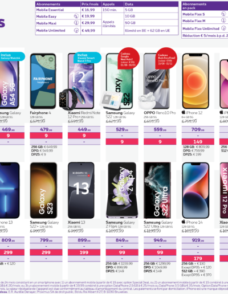The width and height of the screenshot is (228, 294).
Task: Click the icon beside Mobile Maxi
Action: coord(76,23)
